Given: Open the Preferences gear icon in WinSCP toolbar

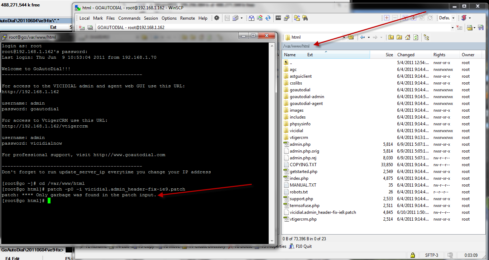Looking at the screenshot, I should [216, 18].
